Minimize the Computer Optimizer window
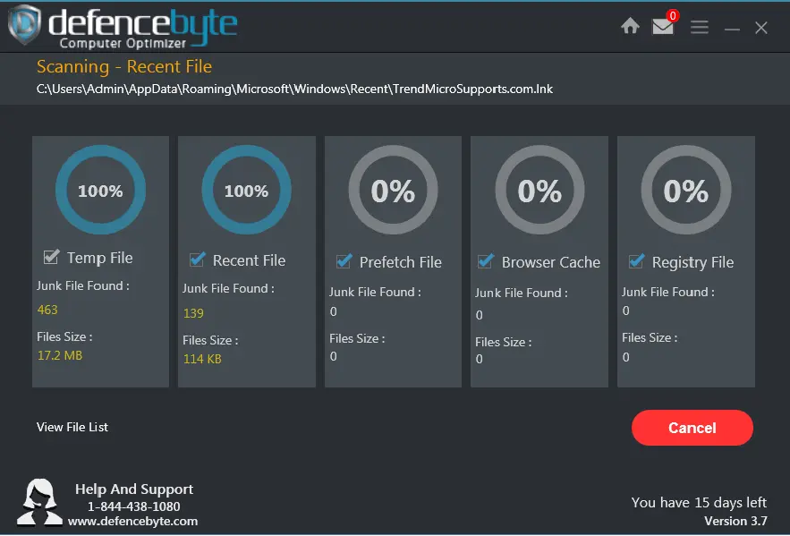The height and width of the screenshot is (536, 790). point(732,30)
